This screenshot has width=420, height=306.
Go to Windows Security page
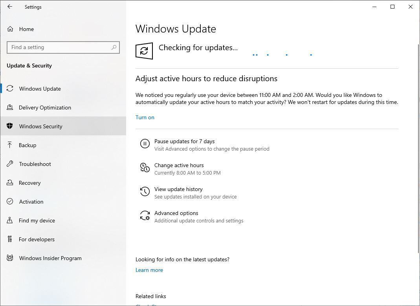tap(63, 126)
